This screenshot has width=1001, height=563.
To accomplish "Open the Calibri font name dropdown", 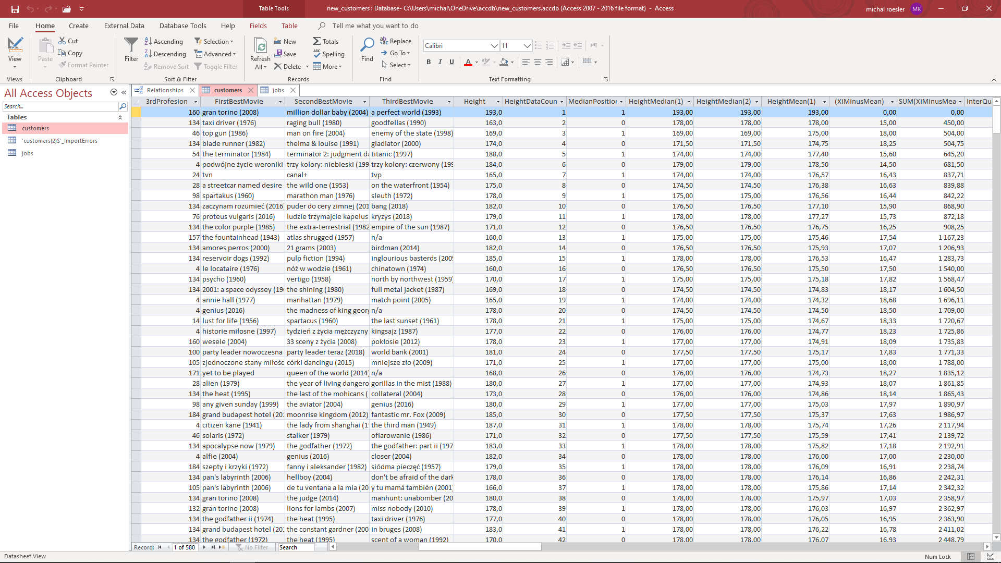I will [x=494, y=46].
